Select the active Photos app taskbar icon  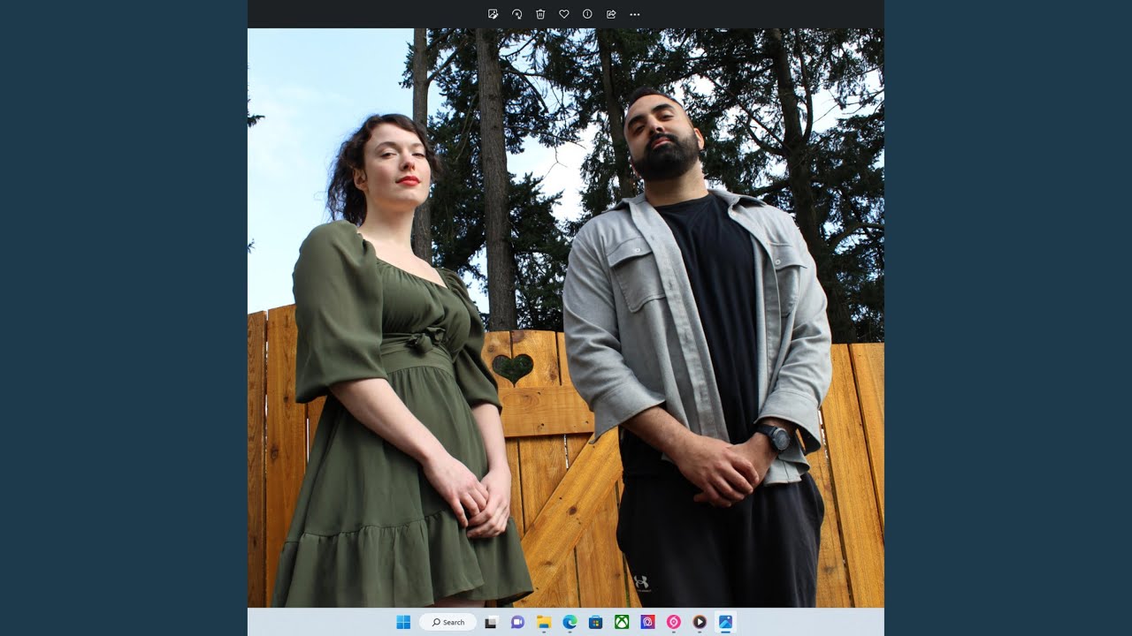tap(725, 622)
